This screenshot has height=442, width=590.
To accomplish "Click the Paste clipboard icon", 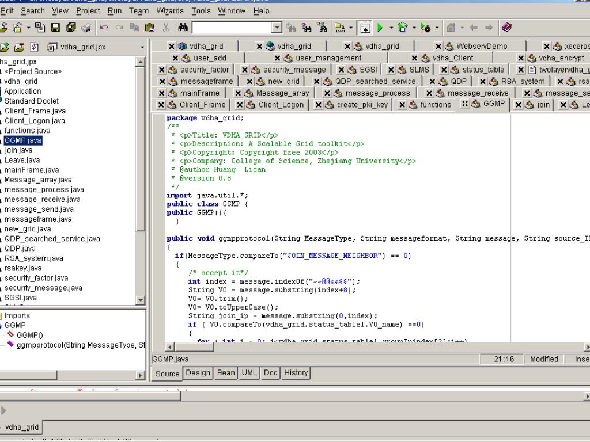I will coord(150,28).
